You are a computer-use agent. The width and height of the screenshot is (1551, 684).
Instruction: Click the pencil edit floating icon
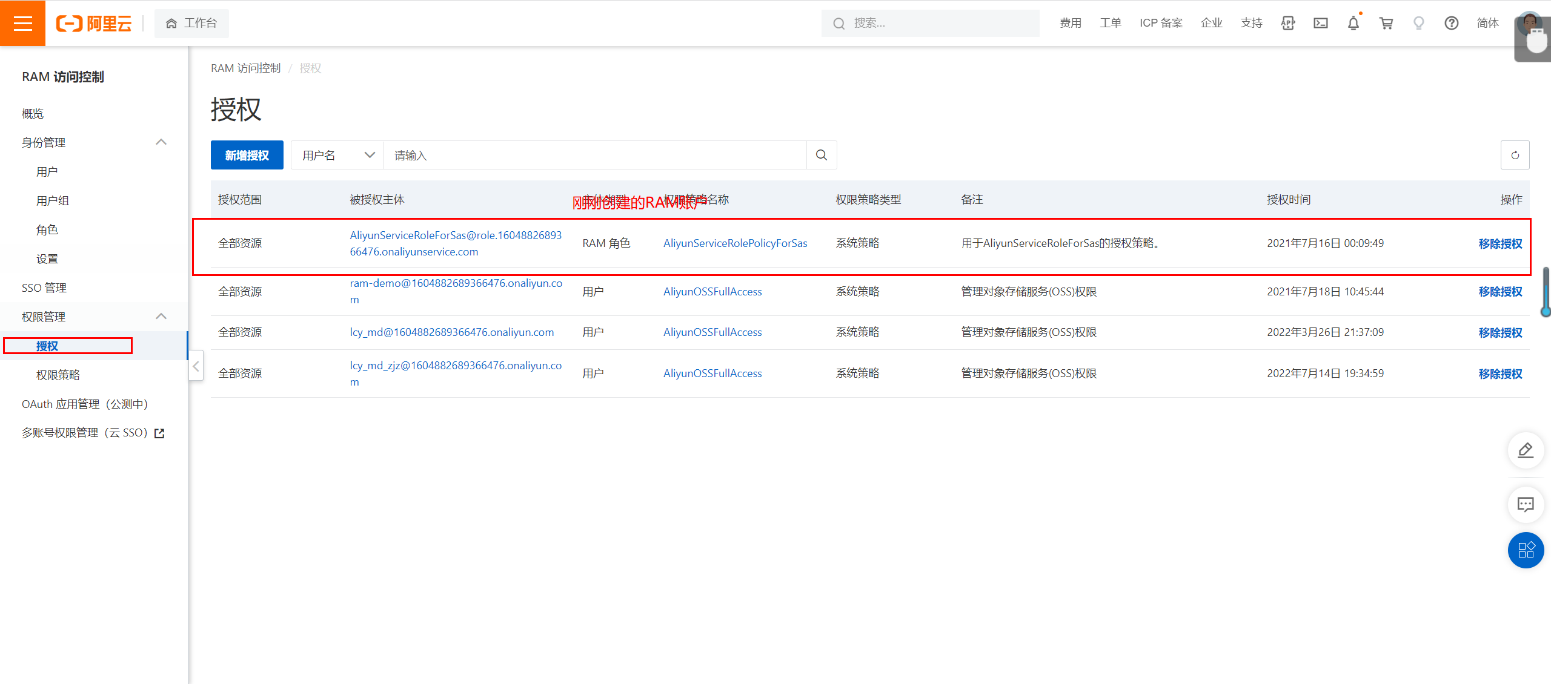[1525, 450]
